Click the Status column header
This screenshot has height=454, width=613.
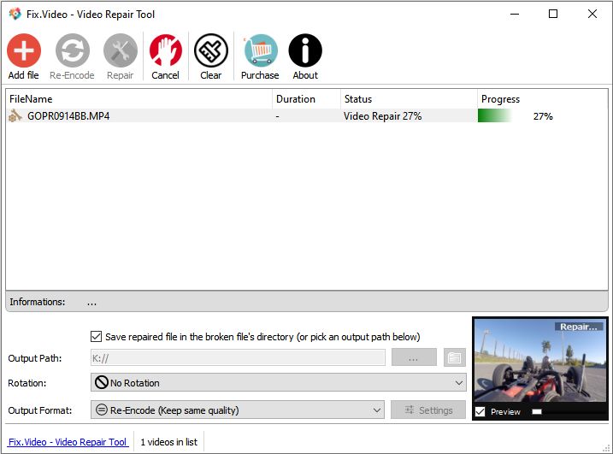(409, 99)
